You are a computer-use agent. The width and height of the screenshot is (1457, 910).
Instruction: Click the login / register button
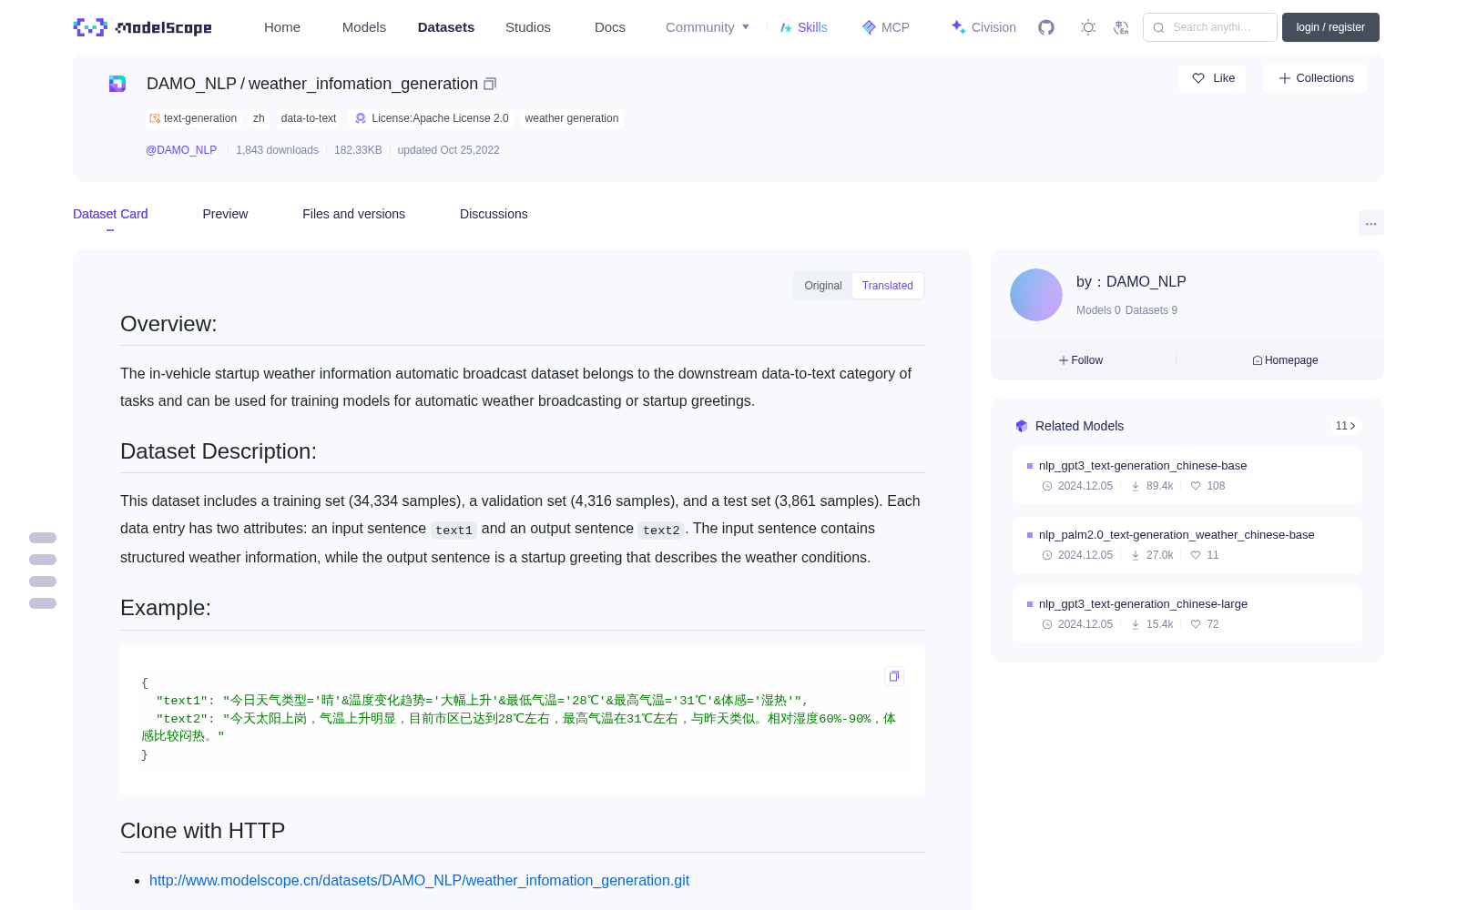[x=1330, y=27]
